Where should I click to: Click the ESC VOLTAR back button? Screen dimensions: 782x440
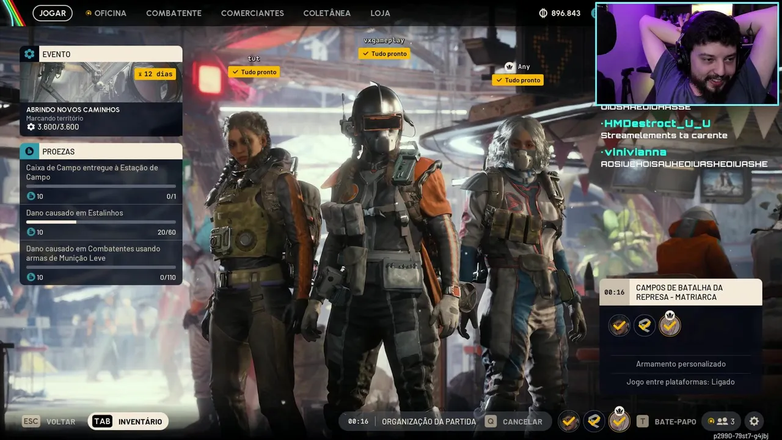(49, 422)
